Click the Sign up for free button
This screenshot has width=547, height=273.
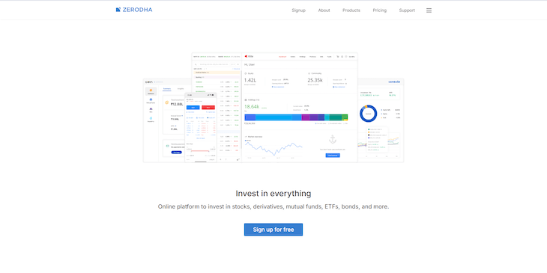coord(273,230)
